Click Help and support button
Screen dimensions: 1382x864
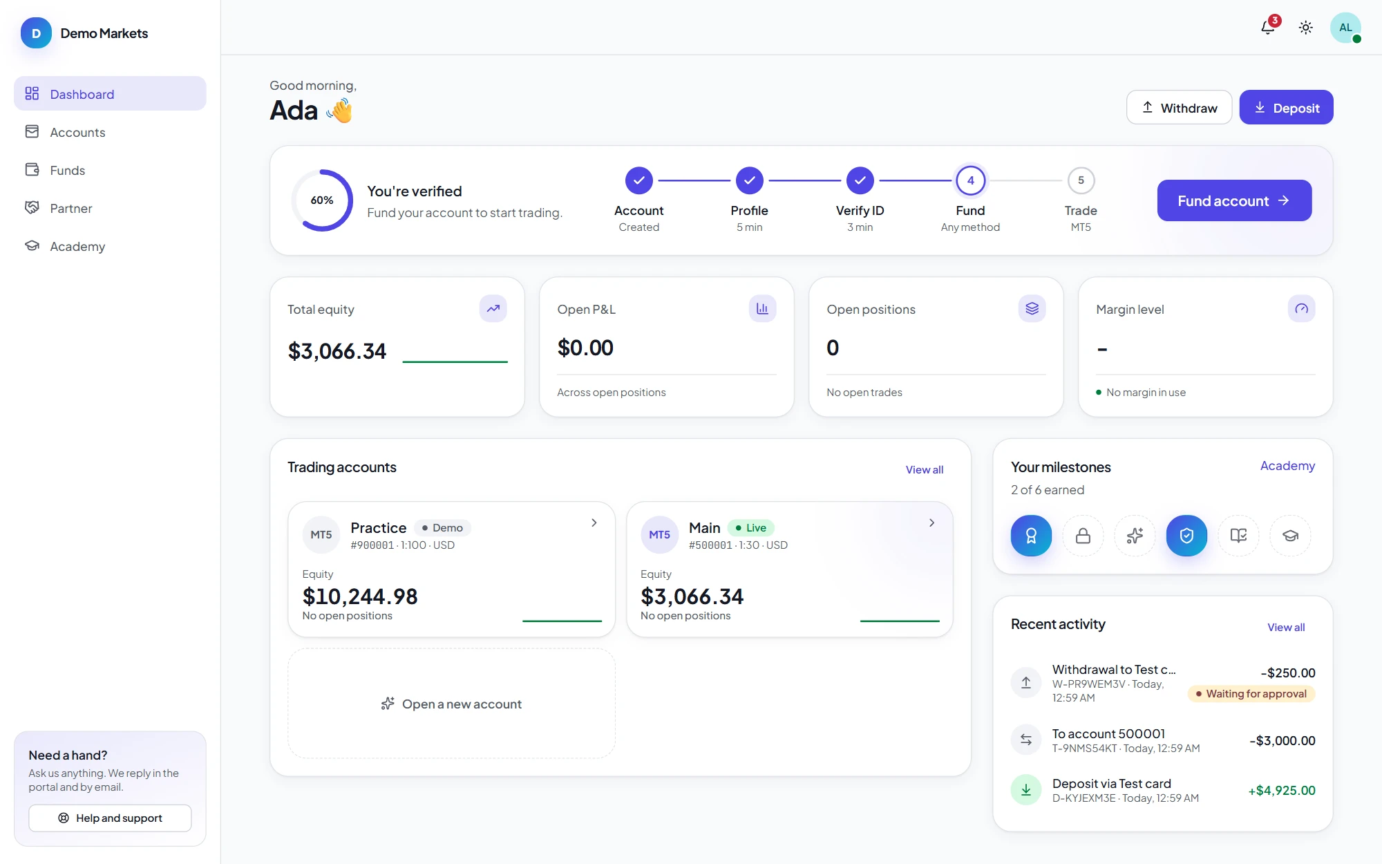coord(110,818)
